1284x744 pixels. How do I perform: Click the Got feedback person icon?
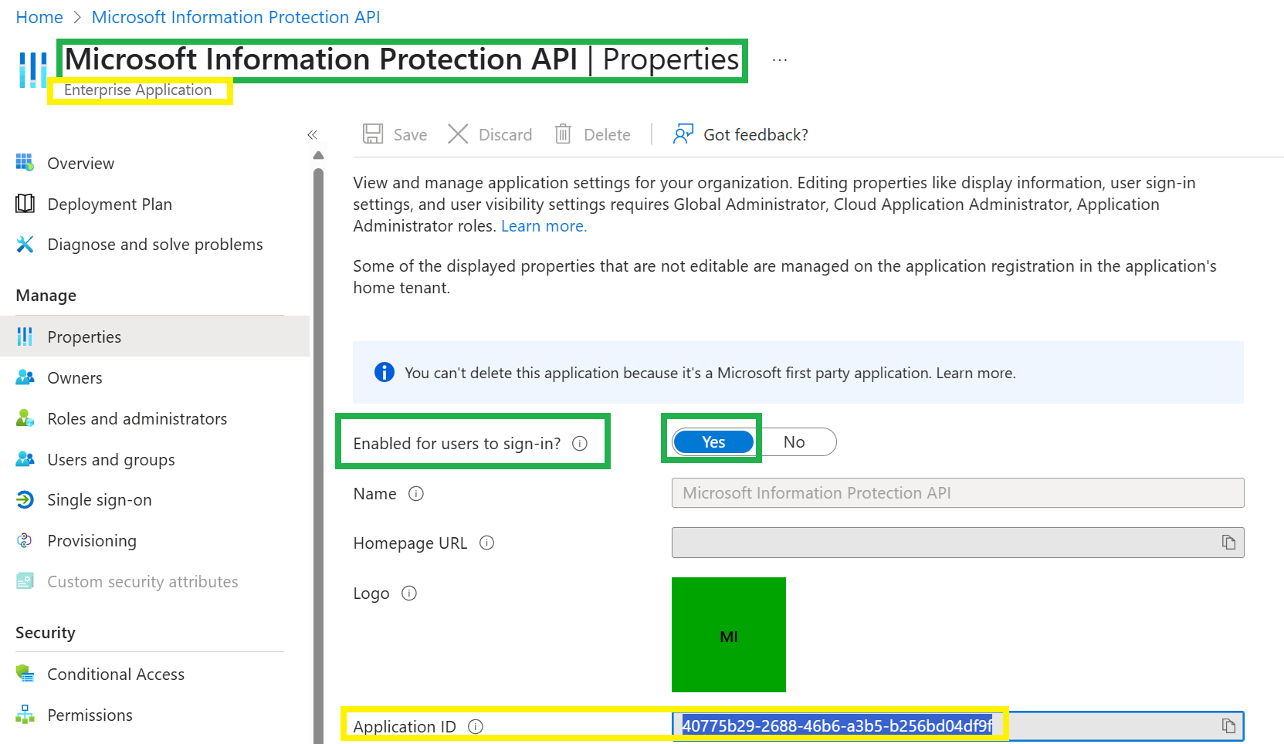683,134
